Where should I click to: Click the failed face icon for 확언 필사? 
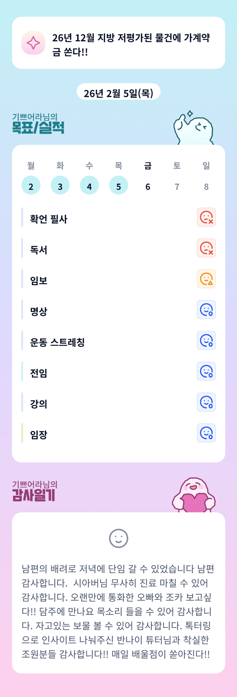tap(206, 217)
